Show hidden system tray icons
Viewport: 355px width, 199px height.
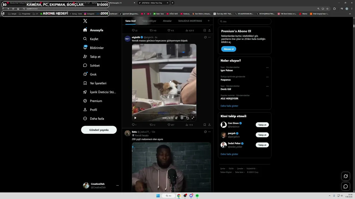(x=329, y=196)
